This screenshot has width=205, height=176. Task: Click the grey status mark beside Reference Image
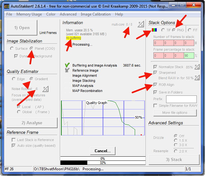[x=67, y=70]
